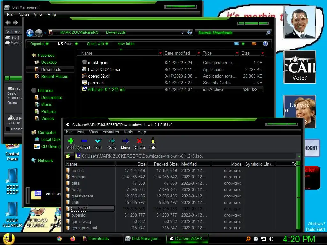Open the 7-Zip View menu
The width and height of the screenshot is (327, 245).
tap(94, 132)
